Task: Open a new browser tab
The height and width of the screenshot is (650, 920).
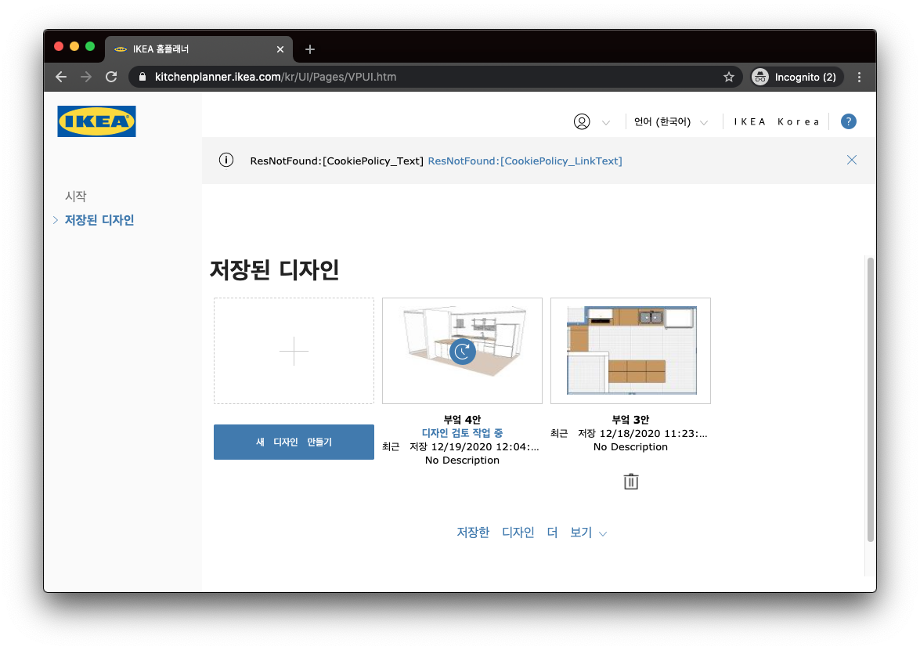Action: tap(310, 49)
